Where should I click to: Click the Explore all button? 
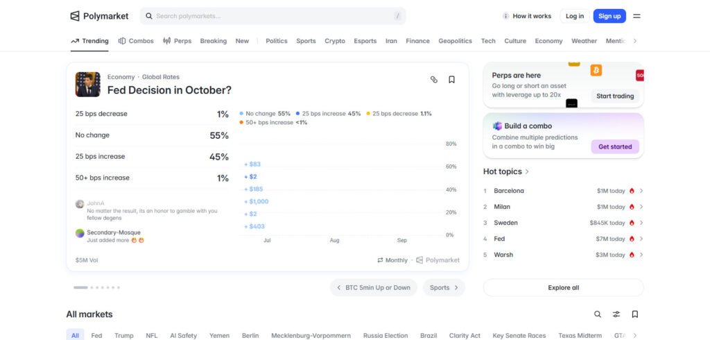(x=563, y=287)
